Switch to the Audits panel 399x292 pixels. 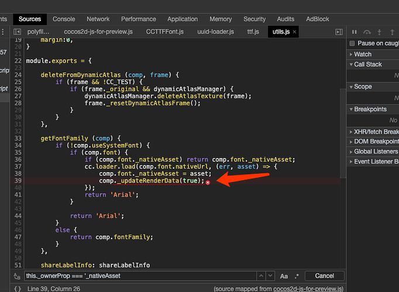[x=286, y=19]
